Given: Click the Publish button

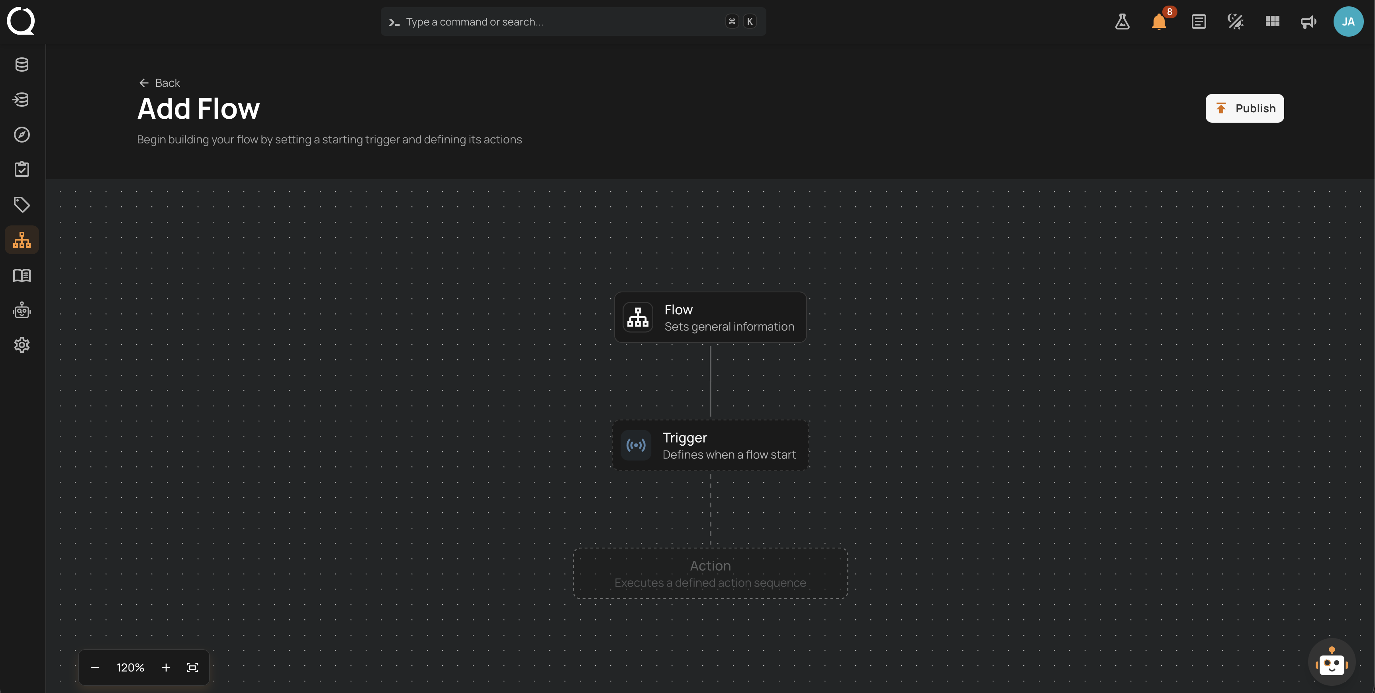Looking at the screenshot, I should click(1244, 108).
